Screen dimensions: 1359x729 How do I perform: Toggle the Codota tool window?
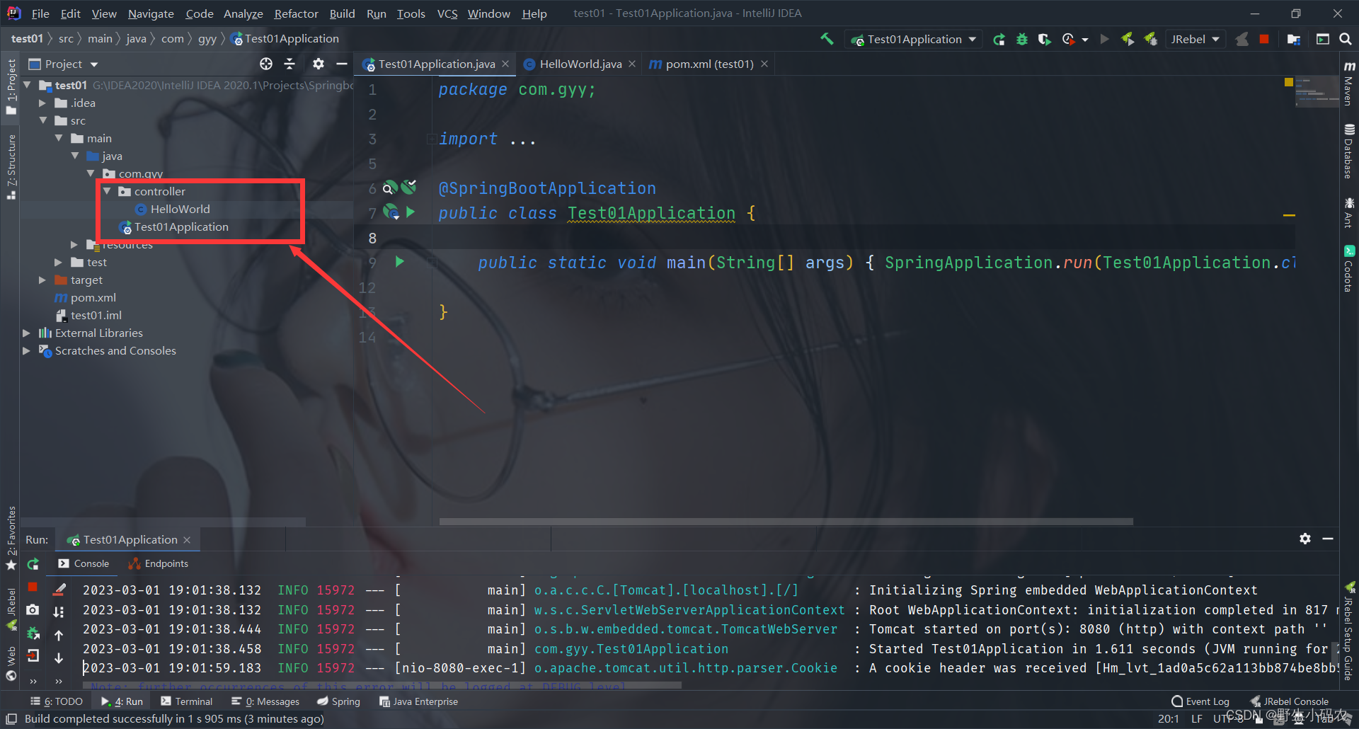pos(1349,268)
